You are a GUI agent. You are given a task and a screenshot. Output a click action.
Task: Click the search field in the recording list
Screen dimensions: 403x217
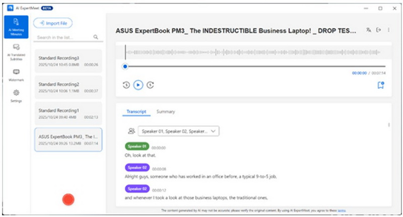(x=63, y=37)
